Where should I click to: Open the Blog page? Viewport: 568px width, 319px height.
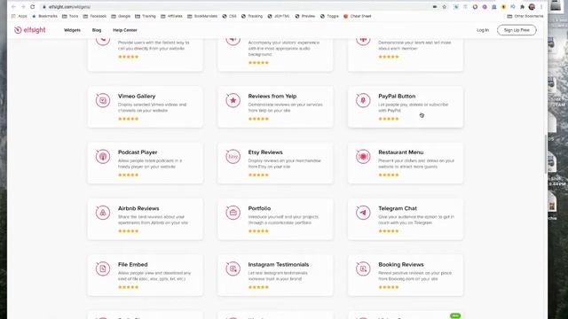[97, 30]
